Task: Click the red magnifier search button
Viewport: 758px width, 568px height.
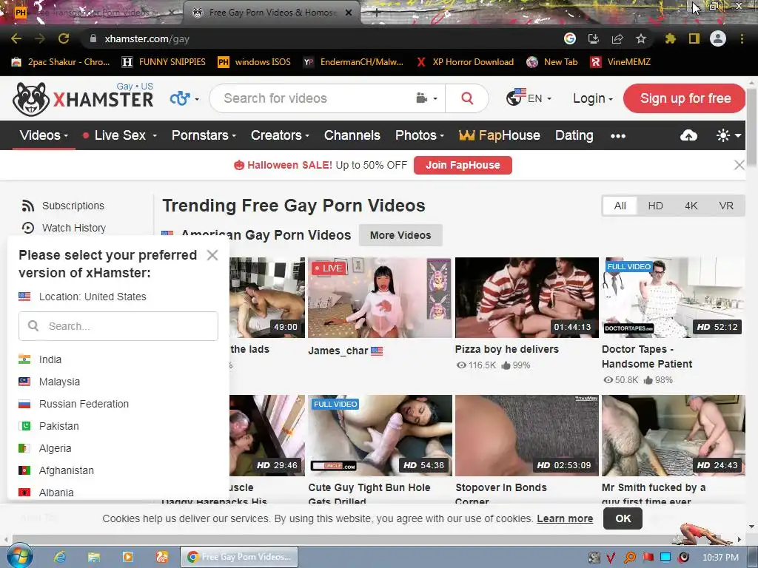Action: [x=467, y=98]
